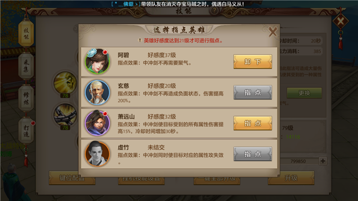Open the 修炼 lantern tab
The width and height of the screenshot is (358, 201).
pyautogui.click(x=26, y=98)
